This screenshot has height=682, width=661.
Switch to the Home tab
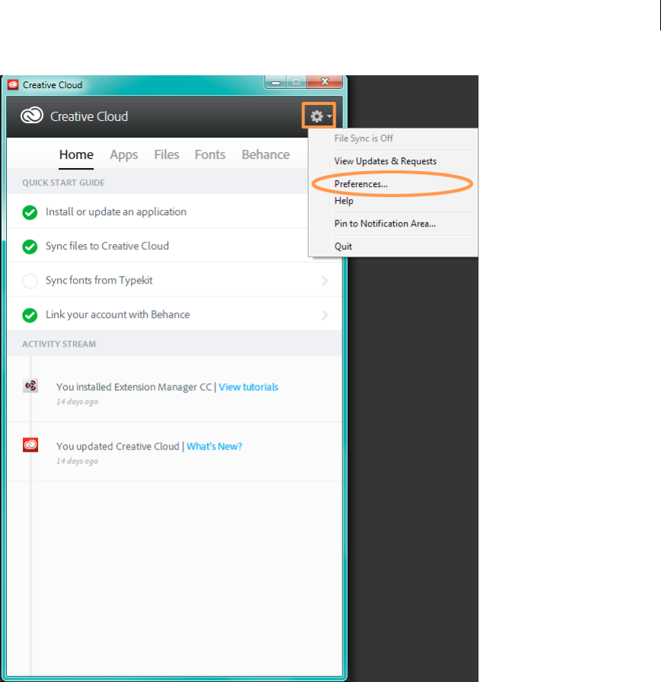point(76,155)
